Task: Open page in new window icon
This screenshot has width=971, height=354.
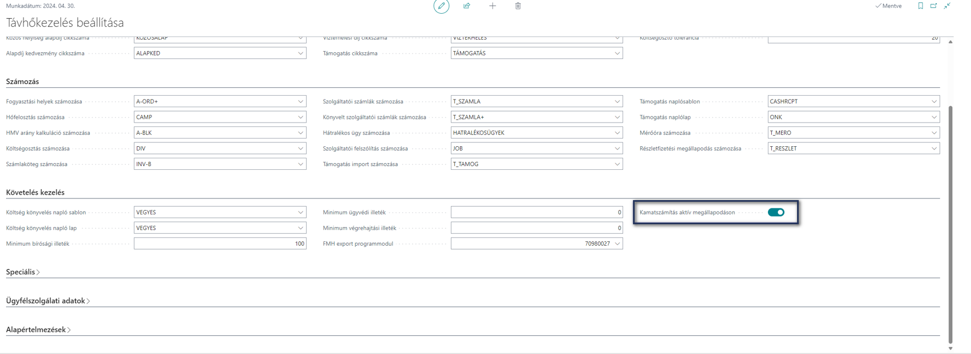Action: pyautogui.click(x=934, y=6)
